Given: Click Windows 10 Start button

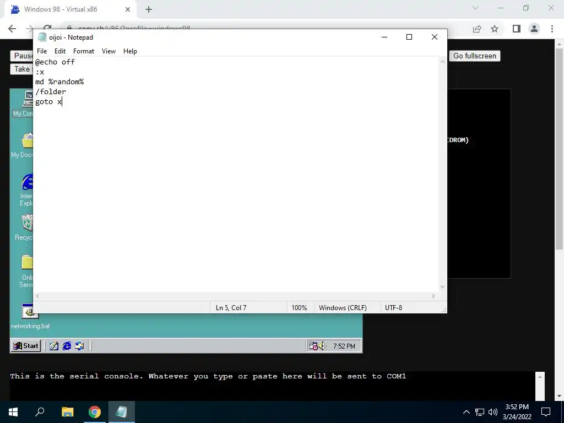Looking at the screenshot, I should [x=13, y=412].
